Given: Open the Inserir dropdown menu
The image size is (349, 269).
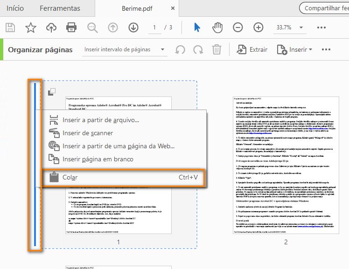Looking at the screenshot, I should tap(294, 49).
